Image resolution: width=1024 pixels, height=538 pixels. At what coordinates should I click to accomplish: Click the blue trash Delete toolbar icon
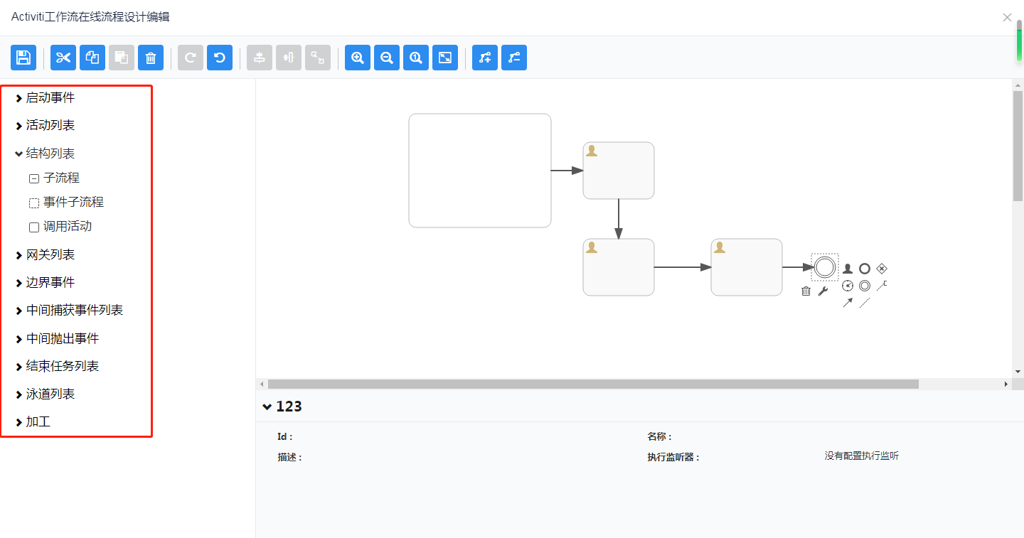pos(151,58)
